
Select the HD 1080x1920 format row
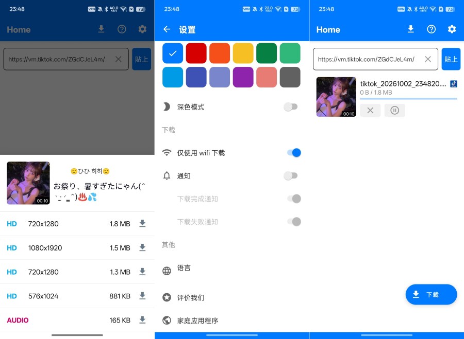(x=77, y=248)
